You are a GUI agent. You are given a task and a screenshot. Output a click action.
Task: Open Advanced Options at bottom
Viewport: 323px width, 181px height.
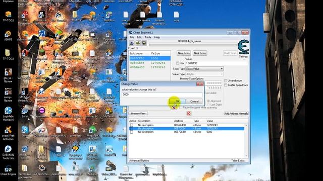pyautogui.click(x=139, y=161)
